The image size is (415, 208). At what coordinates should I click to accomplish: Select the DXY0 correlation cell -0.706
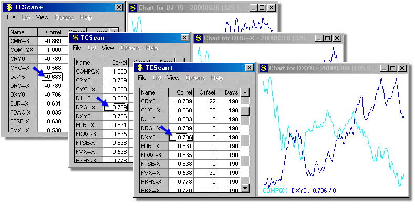point(181,137)
